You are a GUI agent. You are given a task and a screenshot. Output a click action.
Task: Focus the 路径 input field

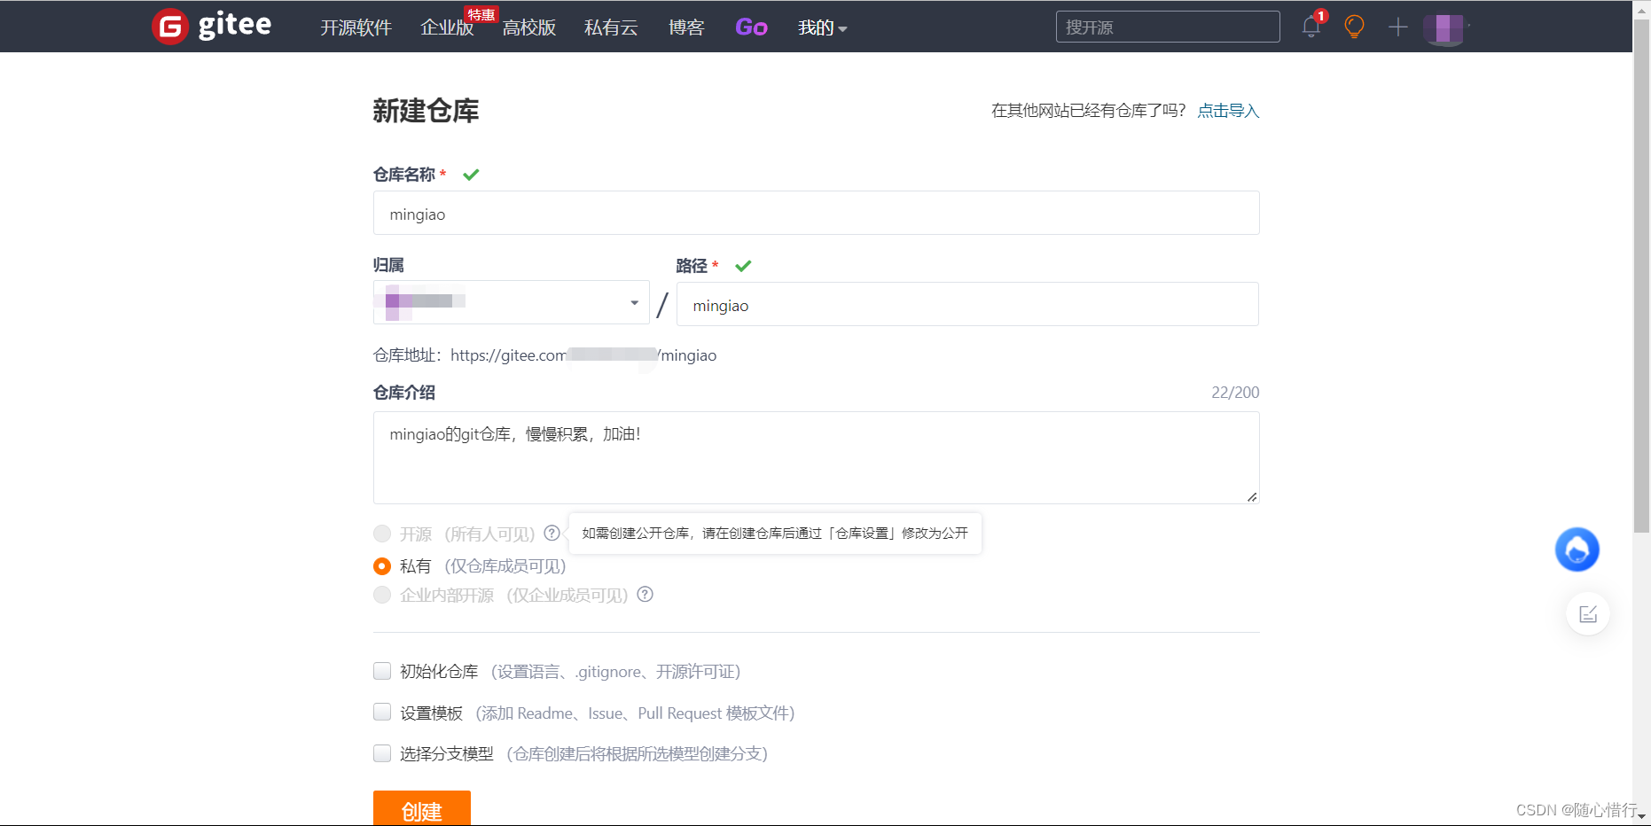(967, 304)
